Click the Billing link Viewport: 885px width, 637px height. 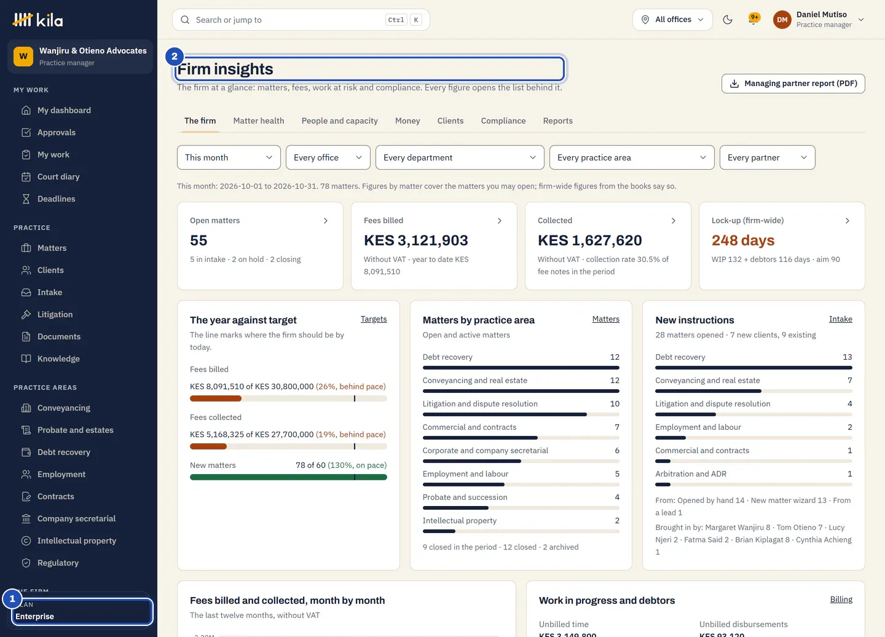841,599
